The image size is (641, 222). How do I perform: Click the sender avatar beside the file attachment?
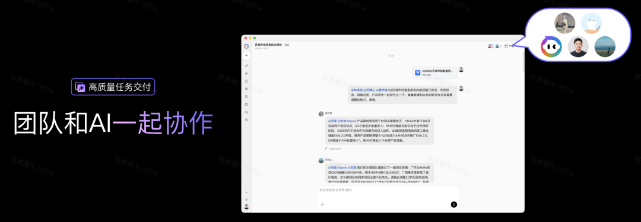pos(461,69)
